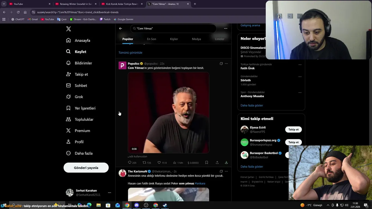Follow Elyesa Ecirli with Takip et
Viewport: 372px width, 209px height.
click(293, 129)
